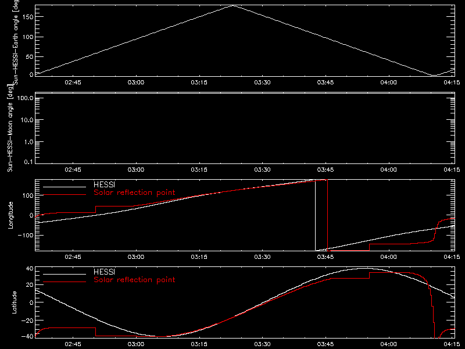The width and height of the screenshot is (465, 349).
Task: Click the Longitude y-axis label
Action: pos(10,215)
